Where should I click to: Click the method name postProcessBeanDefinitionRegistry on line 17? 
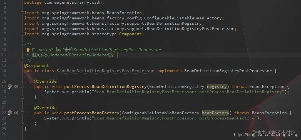pyautogui.click(x=105, y=86)
